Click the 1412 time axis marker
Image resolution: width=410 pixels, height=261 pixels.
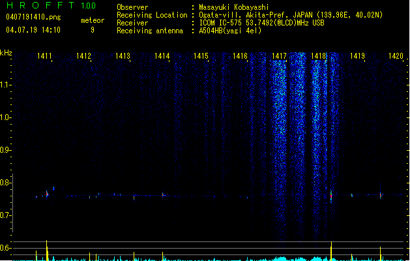click(83, 56)
